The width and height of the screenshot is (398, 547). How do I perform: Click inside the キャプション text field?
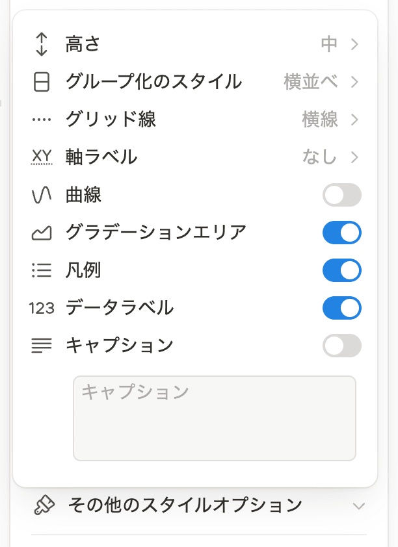(x=215, y=416)
